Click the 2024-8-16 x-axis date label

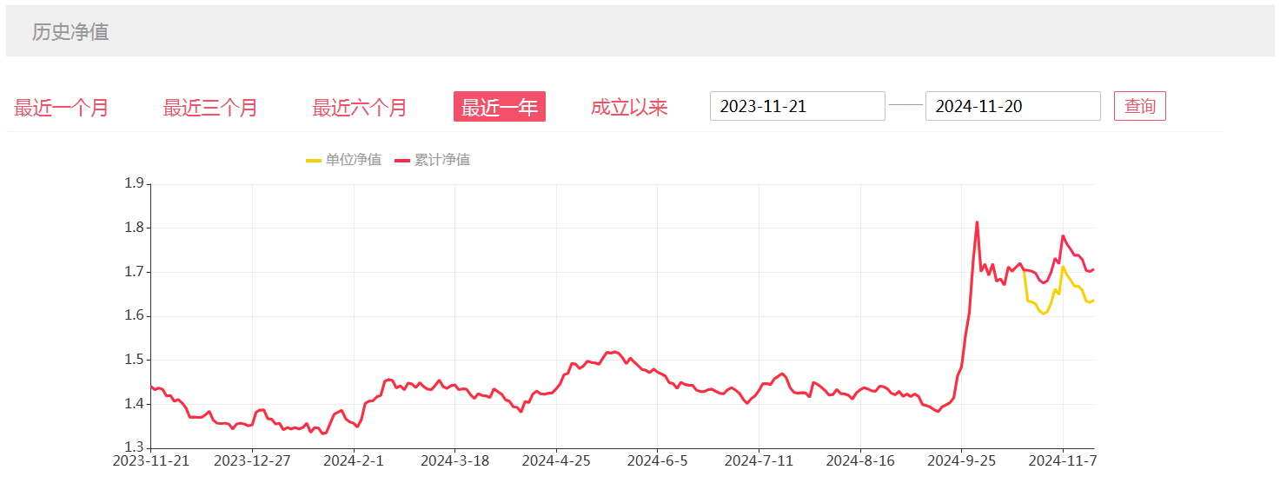point(860,460)
